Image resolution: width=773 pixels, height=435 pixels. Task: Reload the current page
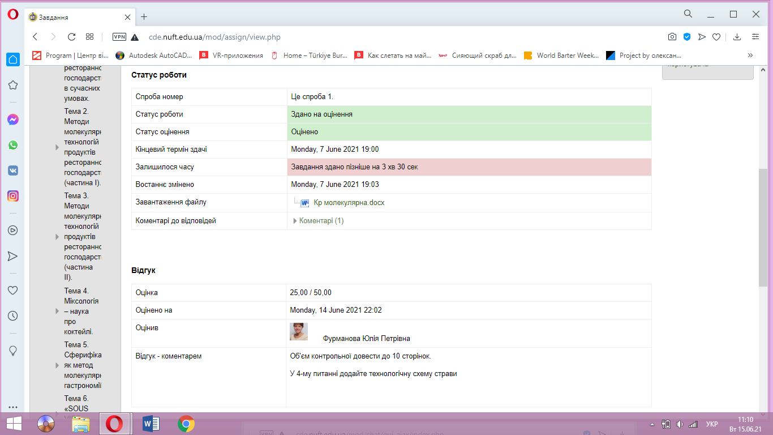(x=71, y=37)
